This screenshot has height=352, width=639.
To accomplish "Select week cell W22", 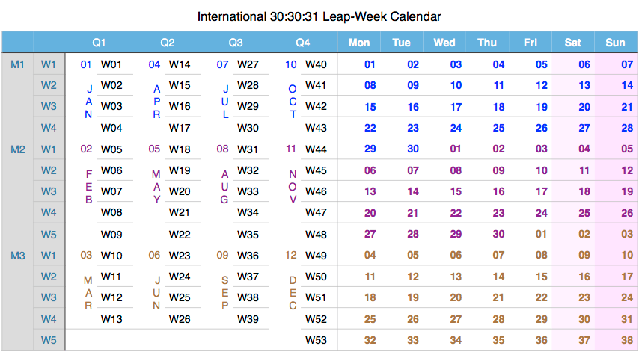I will tap(180, 235).
